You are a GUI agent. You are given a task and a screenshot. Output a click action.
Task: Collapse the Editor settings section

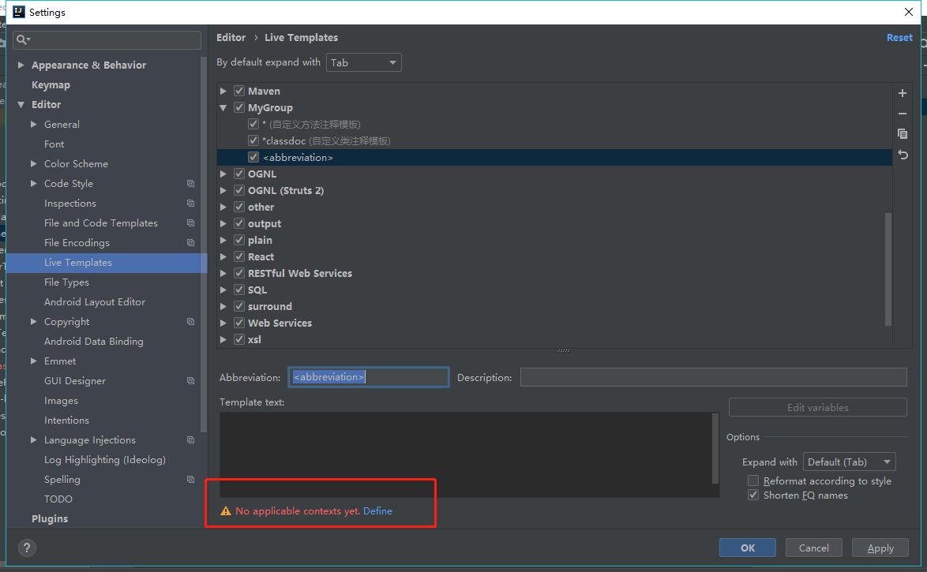(x=21, y=105)
